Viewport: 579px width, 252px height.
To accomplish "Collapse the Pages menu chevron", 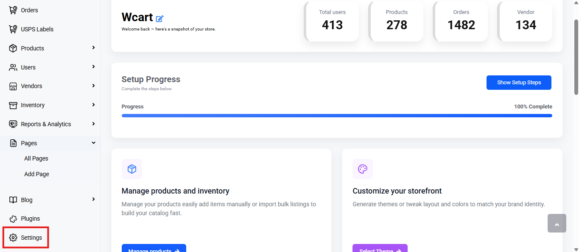I will (93, 143).
